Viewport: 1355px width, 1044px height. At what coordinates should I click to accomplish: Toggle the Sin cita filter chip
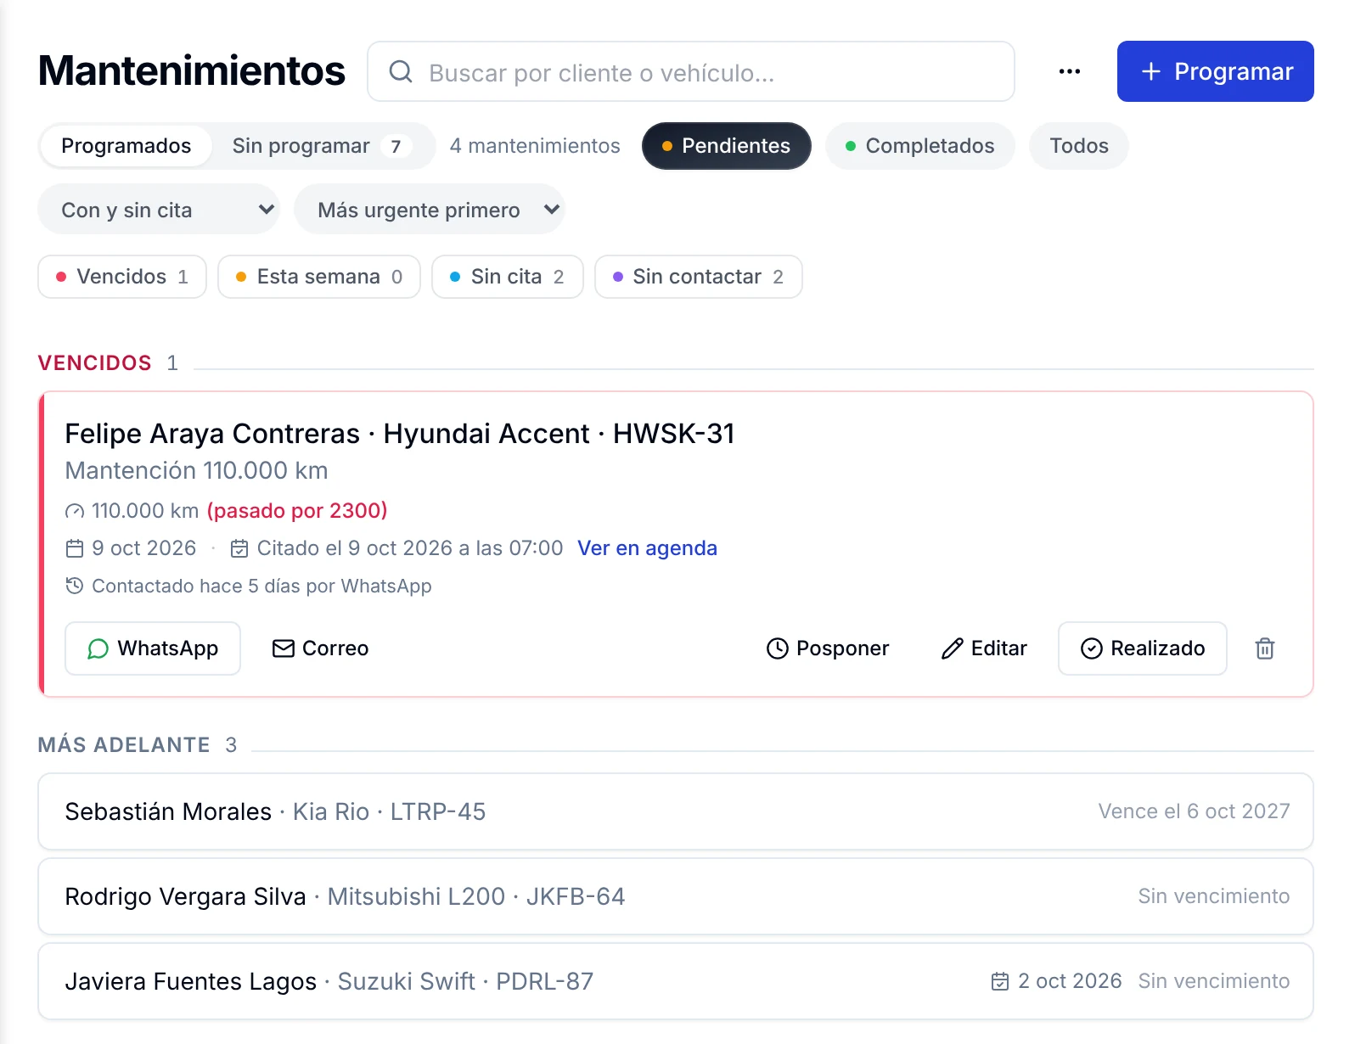[508, 277]
